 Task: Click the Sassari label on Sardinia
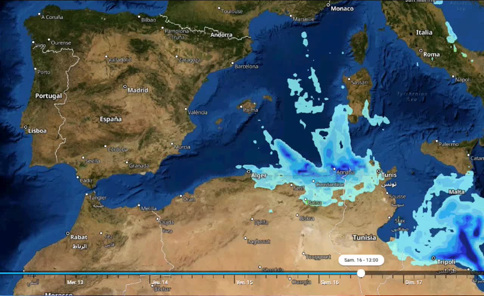pyautogui.click(x=359, y=82)
